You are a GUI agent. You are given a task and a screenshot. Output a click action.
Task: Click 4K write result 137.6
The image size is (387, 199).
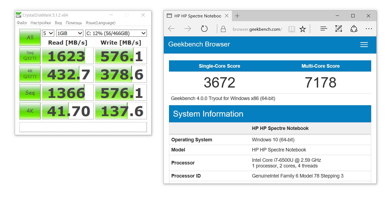[121, 111]
